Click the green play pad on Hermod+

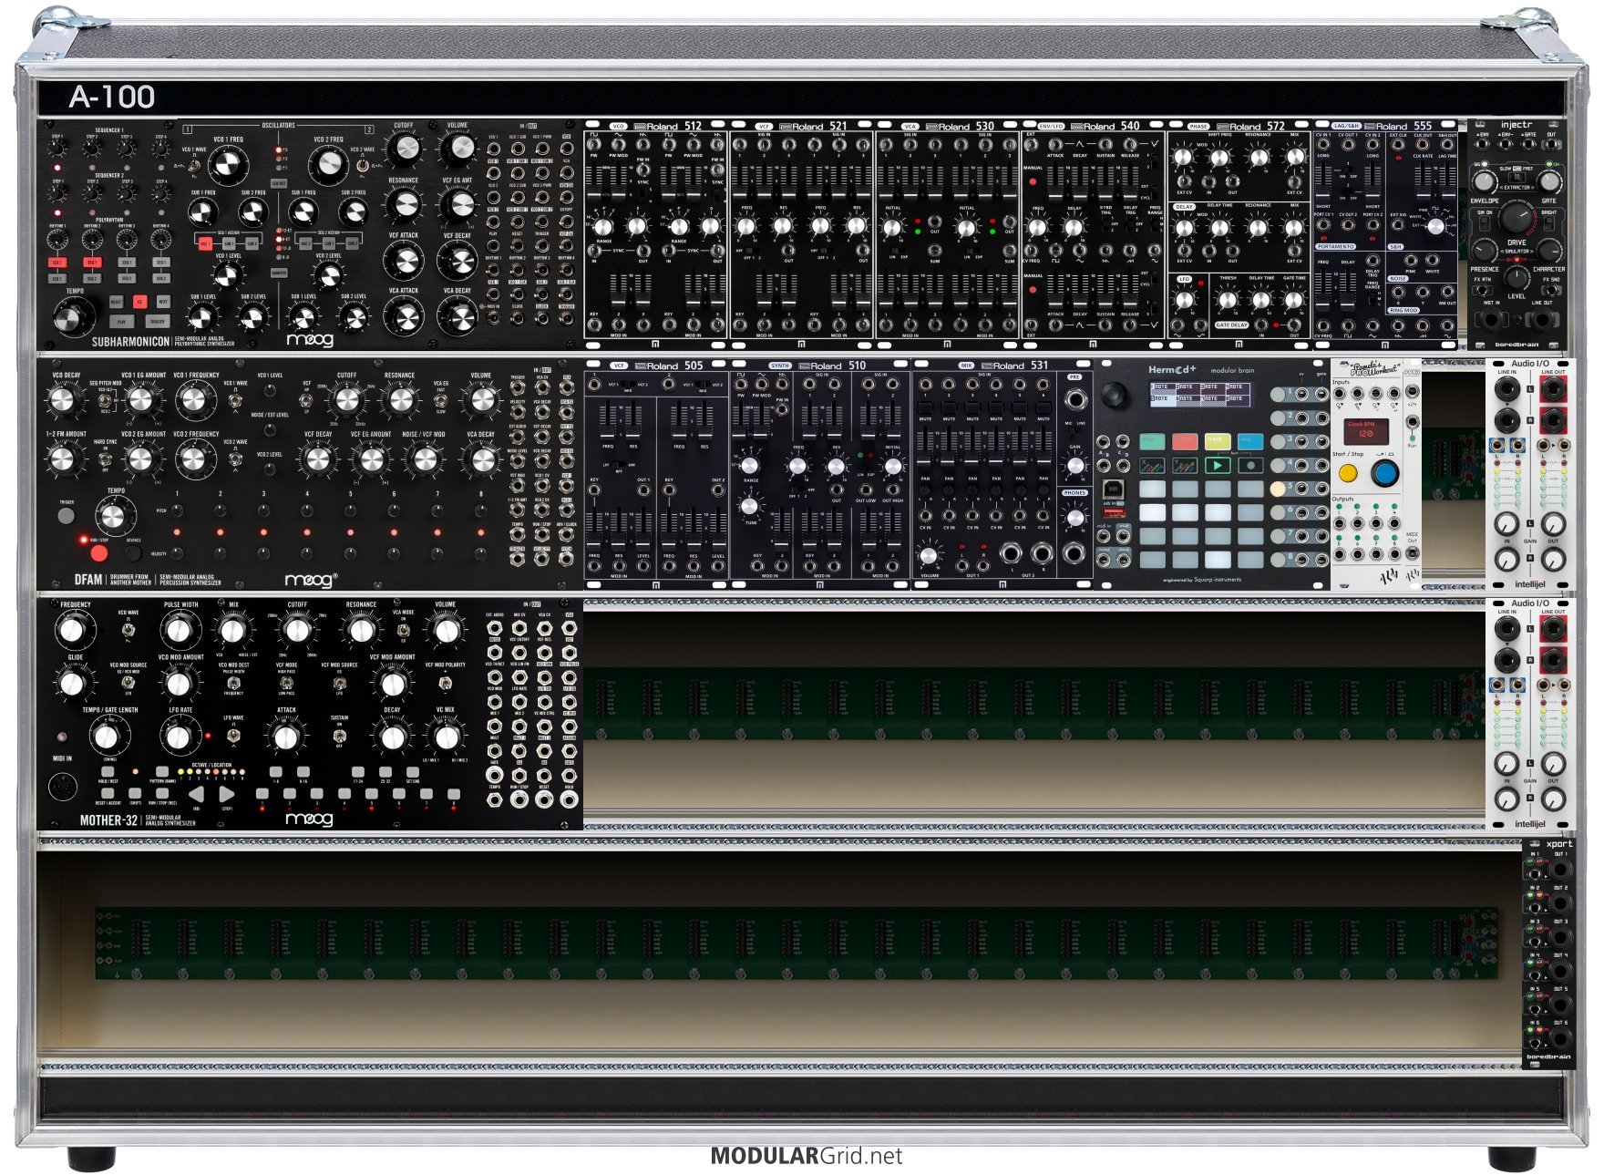(x=1218, y=466)
